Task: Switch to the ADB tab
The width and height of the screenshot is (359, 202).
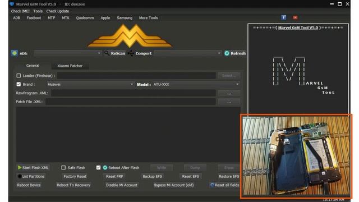Action: click(x=16, y=17)
